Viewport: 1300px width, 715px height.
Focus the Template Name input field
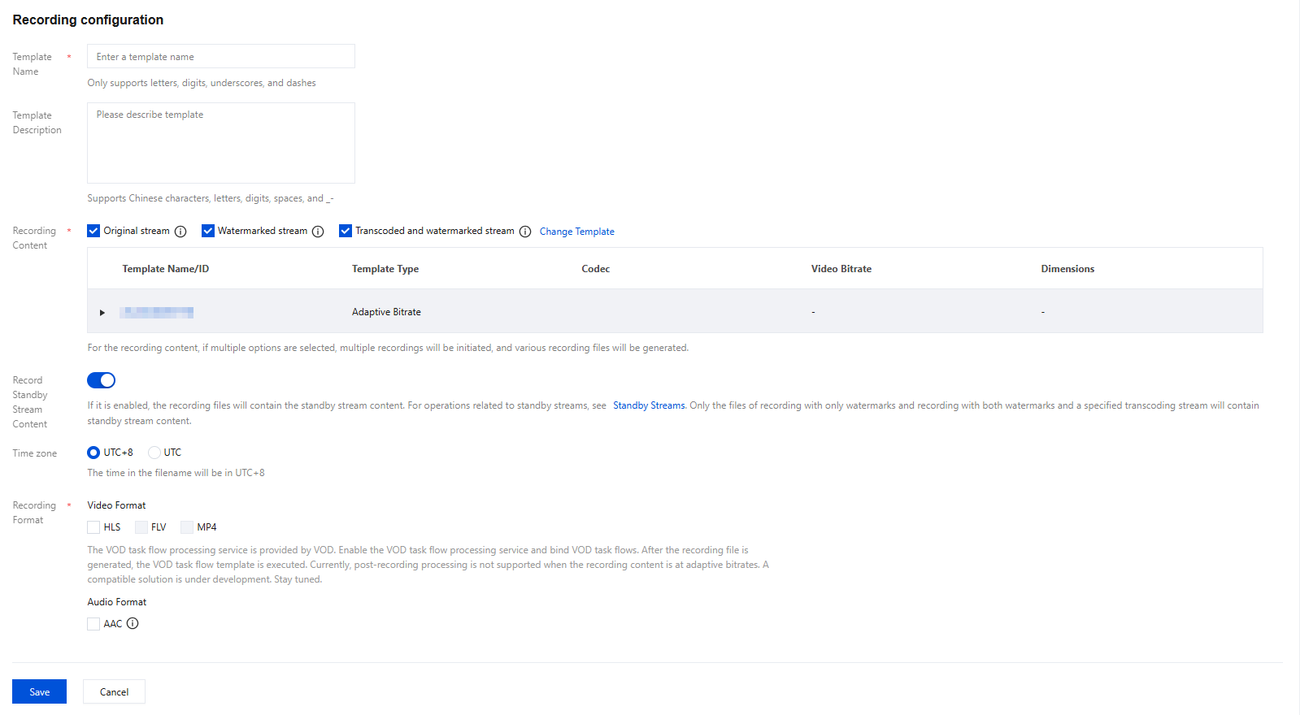pyautogui.click(x=220, y=57)
